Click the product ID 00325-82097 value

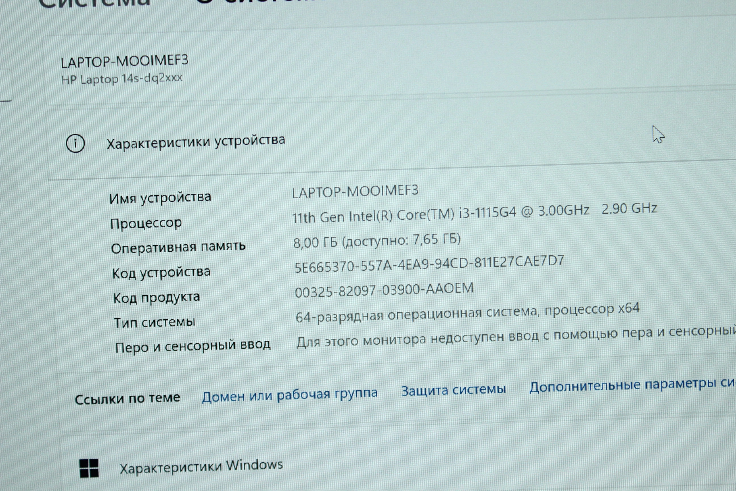coord(384,290)
